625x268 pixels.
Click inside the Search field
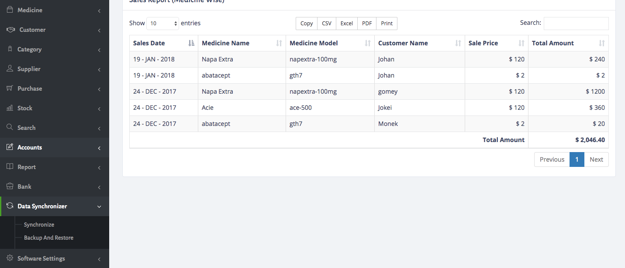click(x=576, y=23)
